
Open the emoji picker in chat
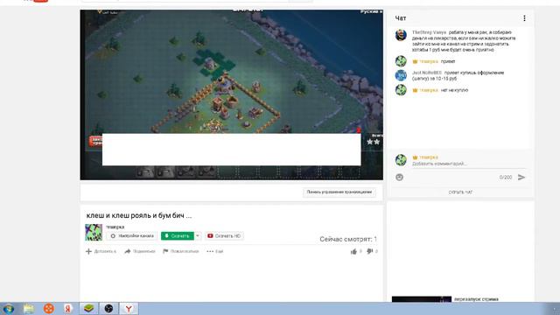399,177
